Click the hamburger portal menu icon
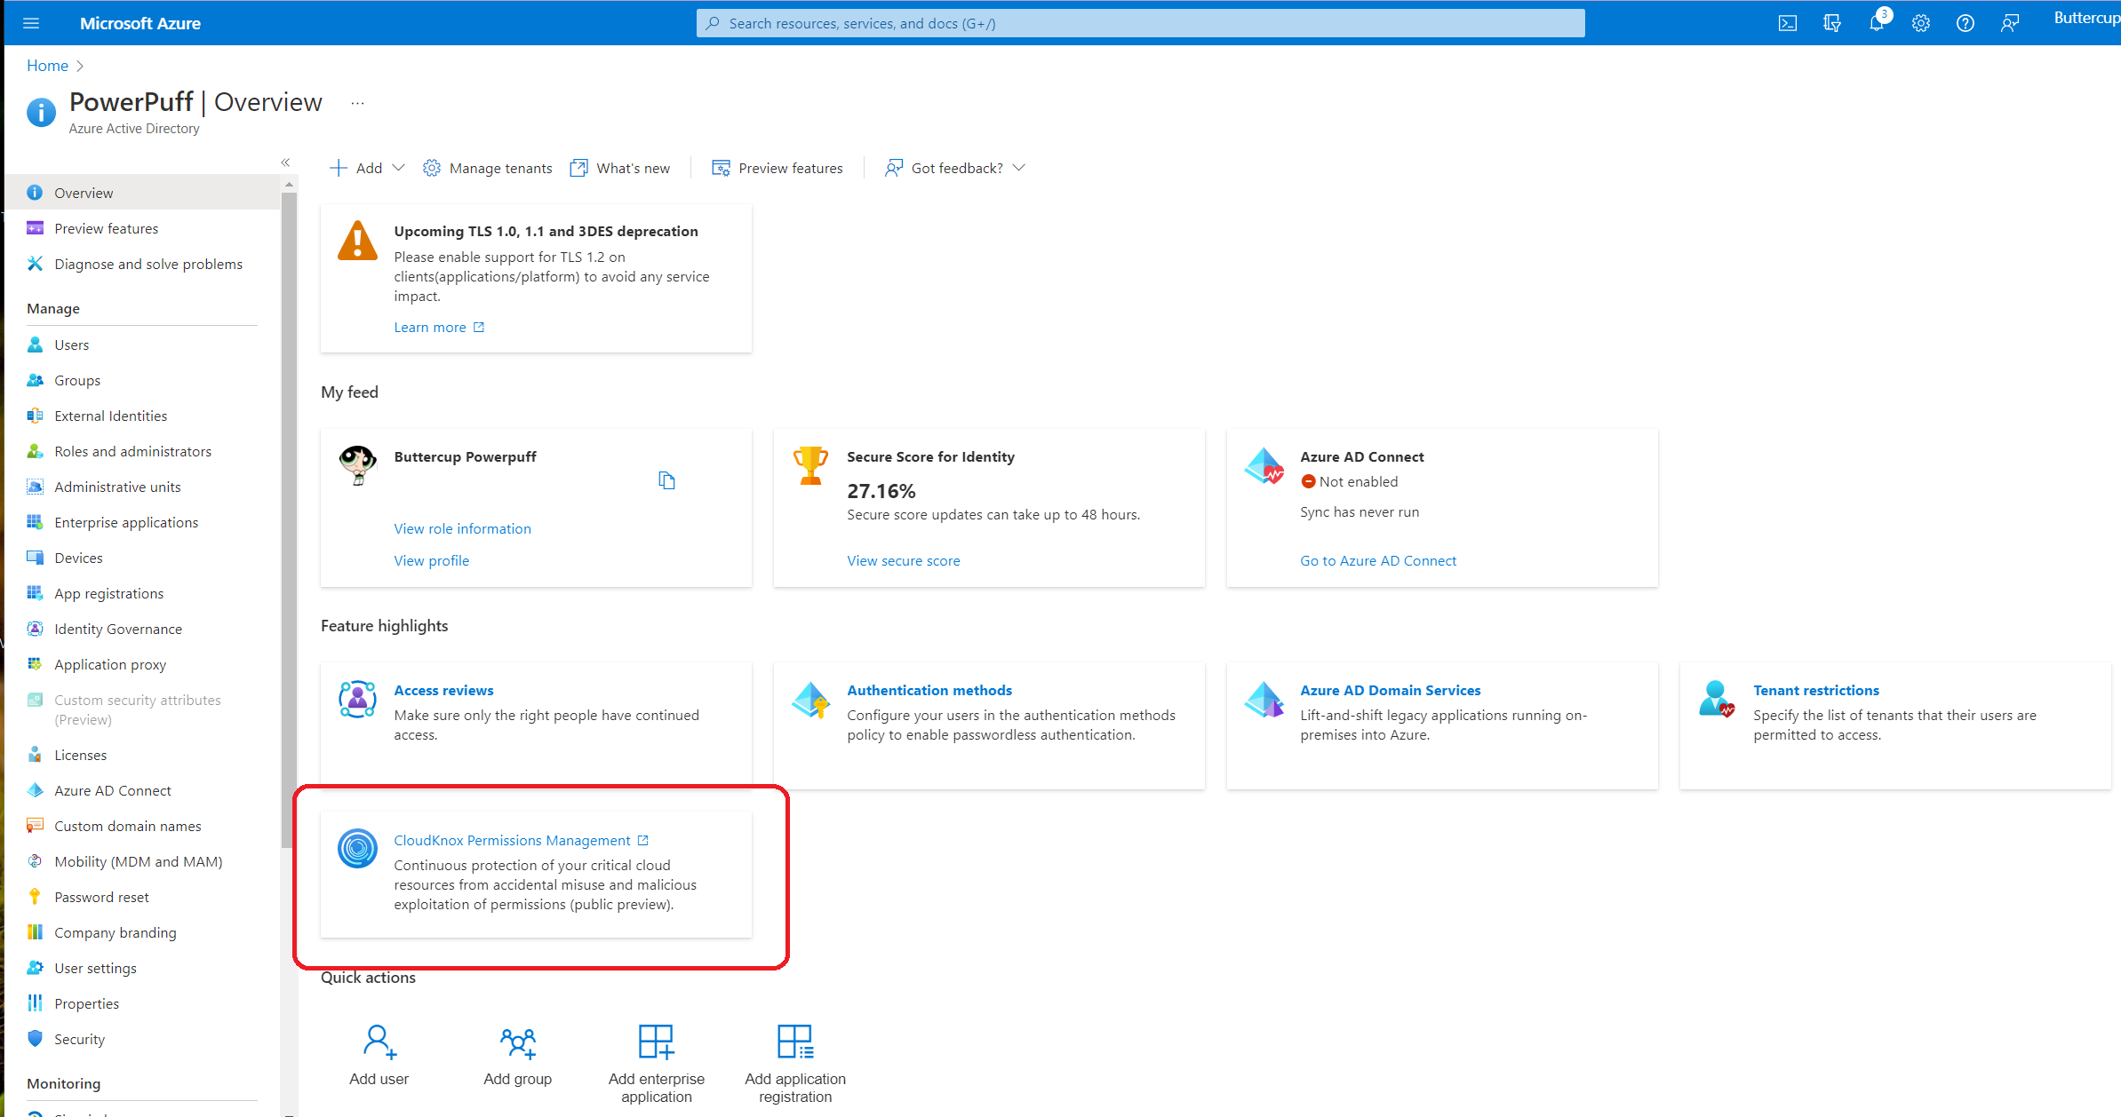2121x1117 pixels. point(31,23)
